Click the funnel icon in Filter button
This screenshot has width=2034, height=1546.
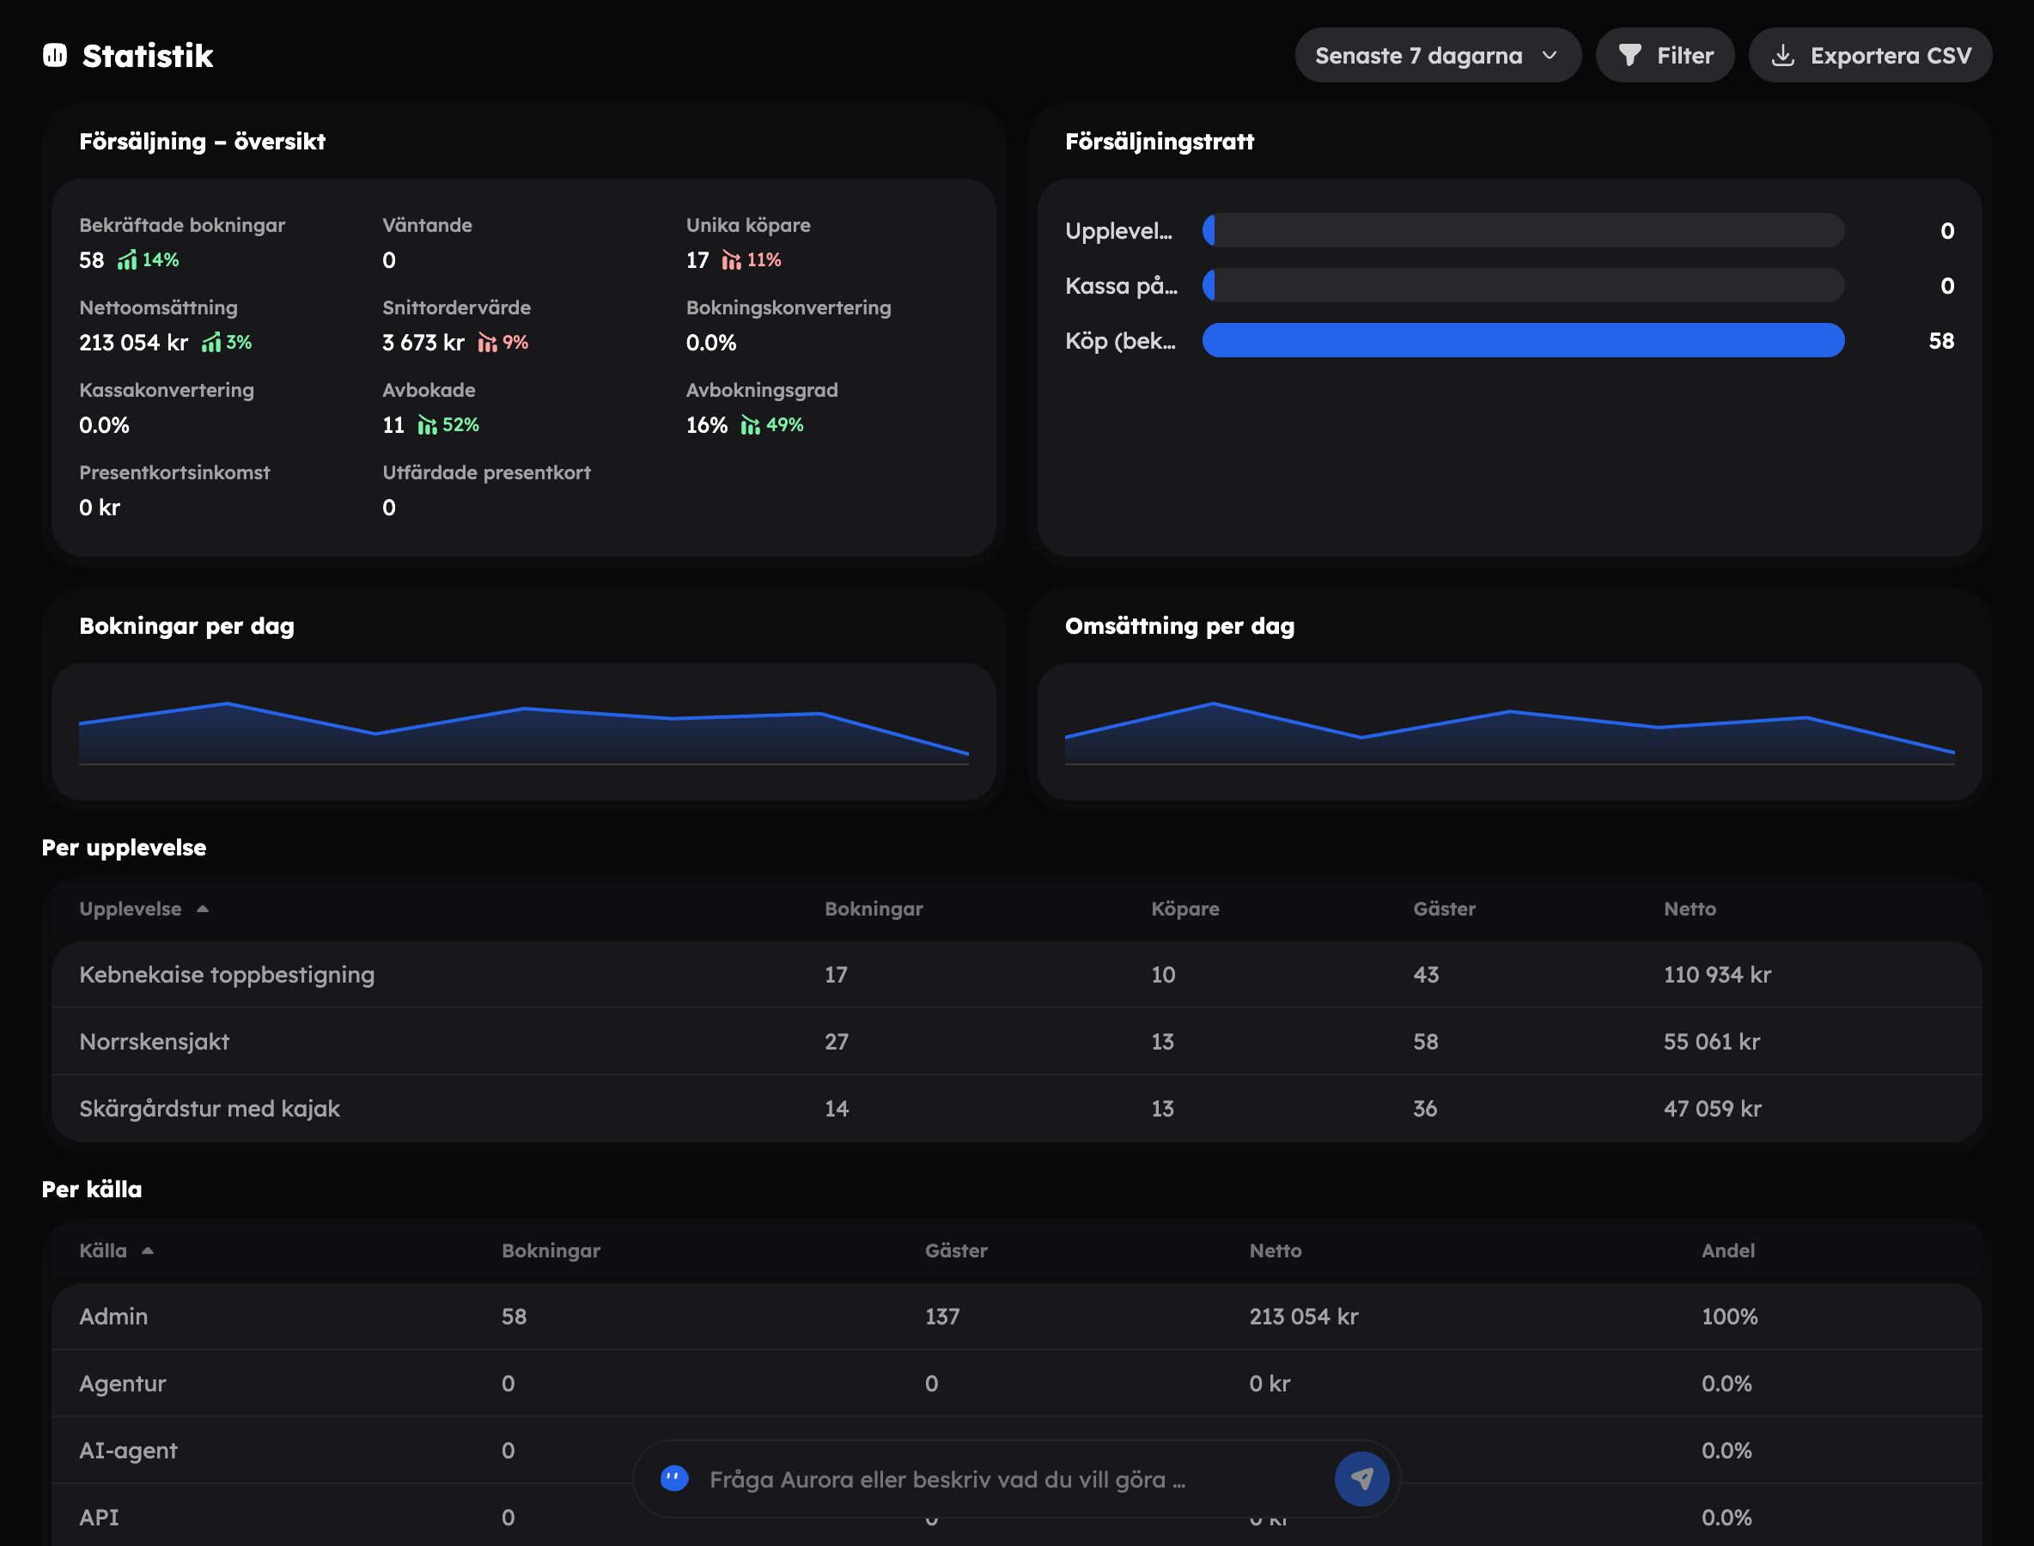point(1630,55)
